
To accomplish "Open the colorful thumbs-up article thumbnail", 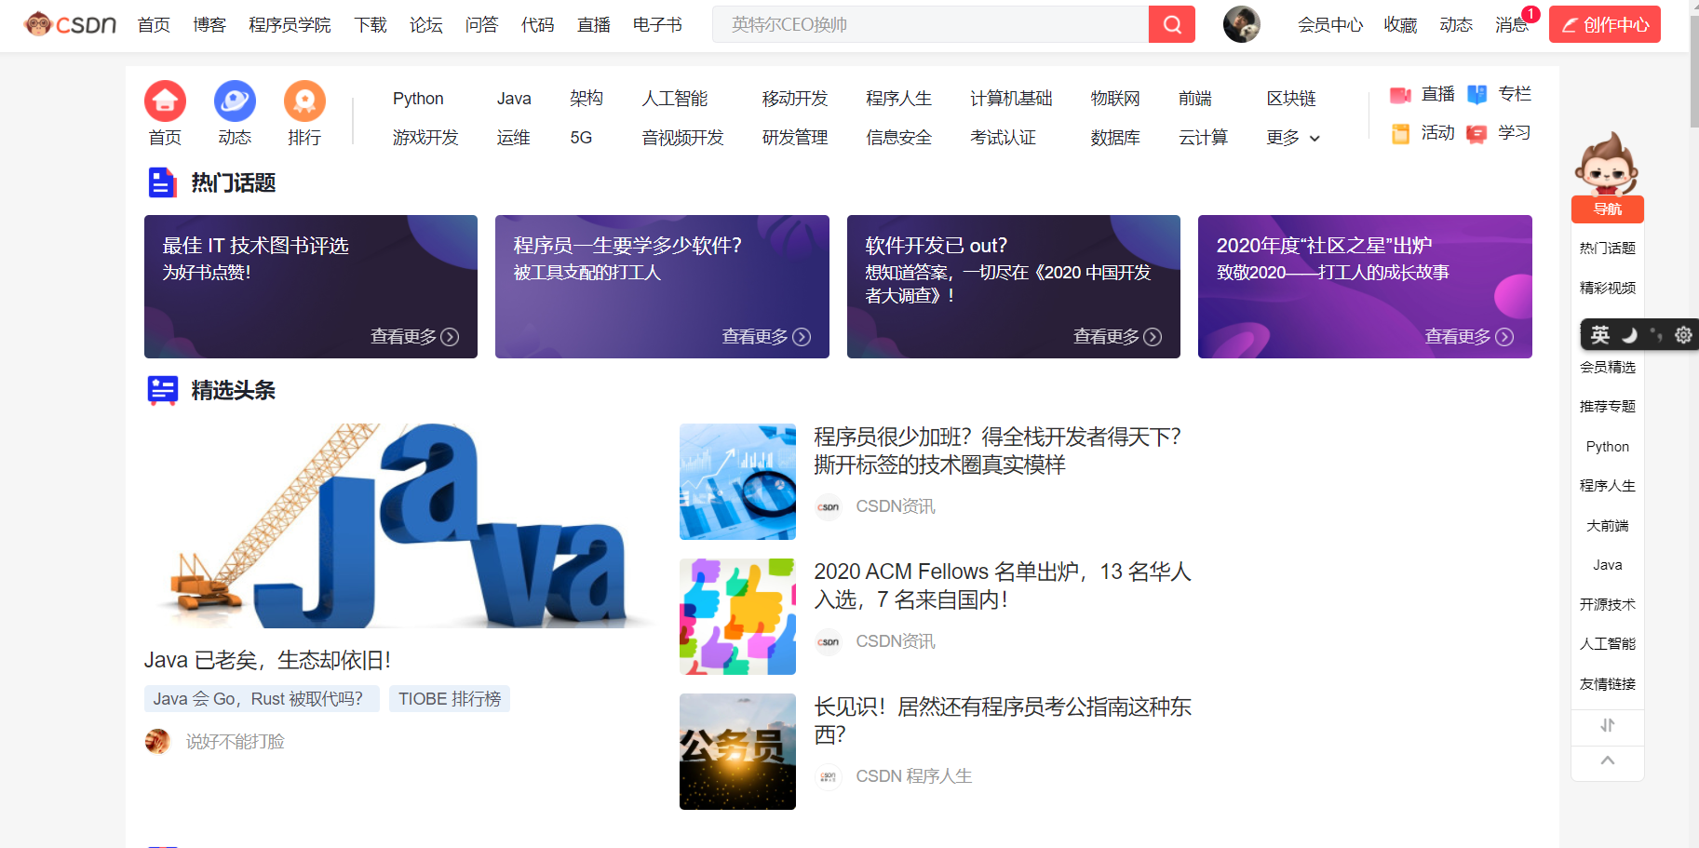I will (x=737, y=616).
